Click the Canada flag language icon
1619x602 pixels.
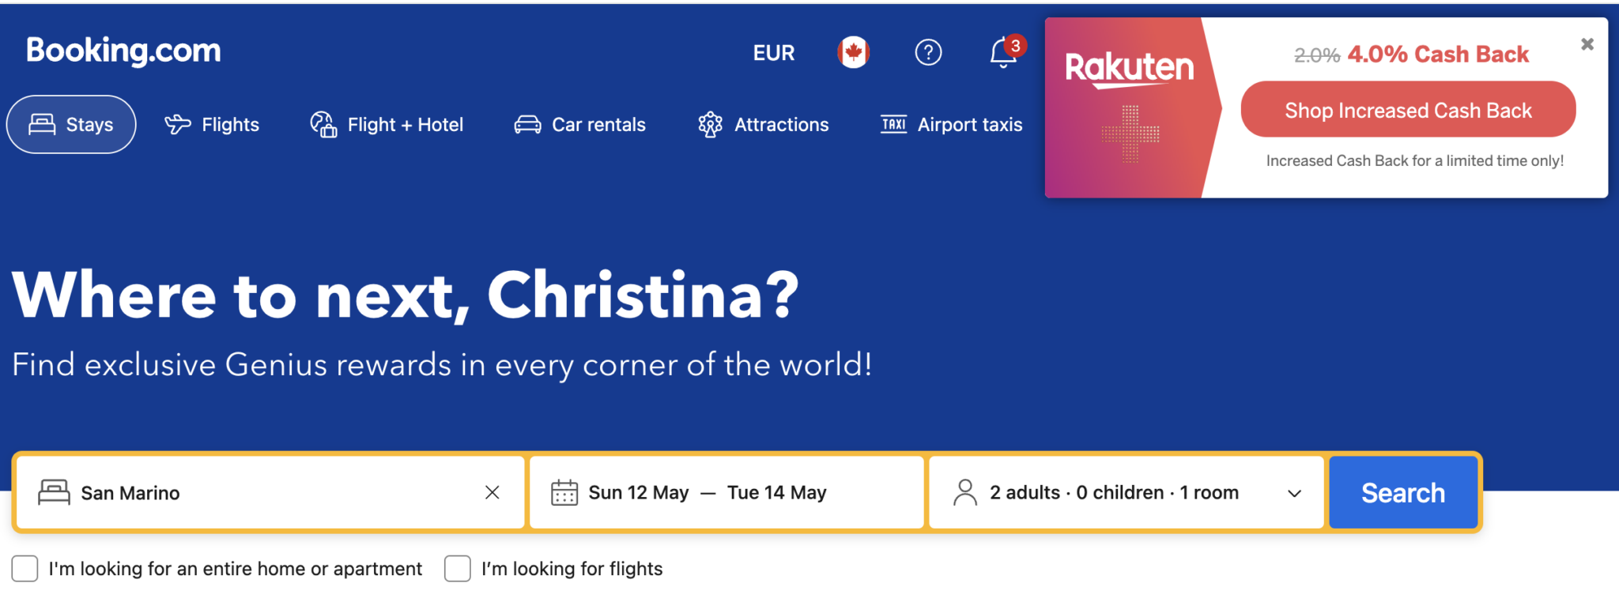click(x=853, y=53)
